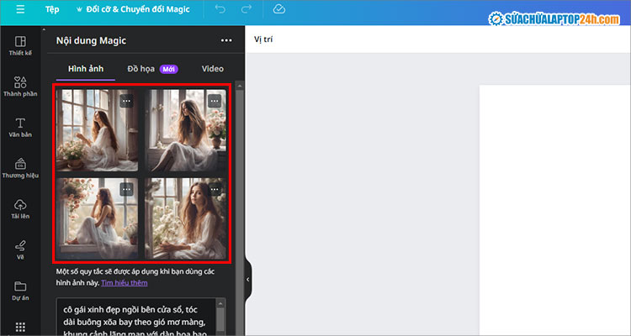Open options on third generated image
This screenshot has width=631, height=336.
pyautogui.click(x=127, y=189)
